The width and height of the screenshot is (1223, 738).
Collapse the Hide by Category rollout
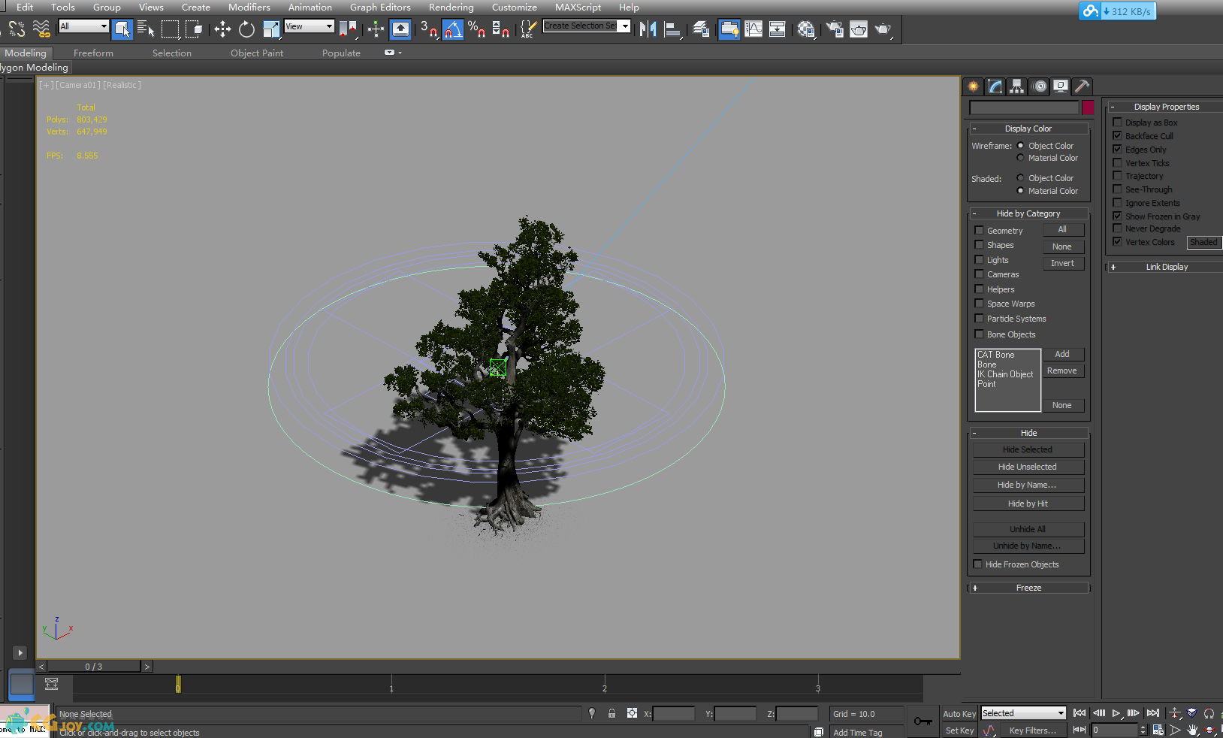tap(1028, 213)
